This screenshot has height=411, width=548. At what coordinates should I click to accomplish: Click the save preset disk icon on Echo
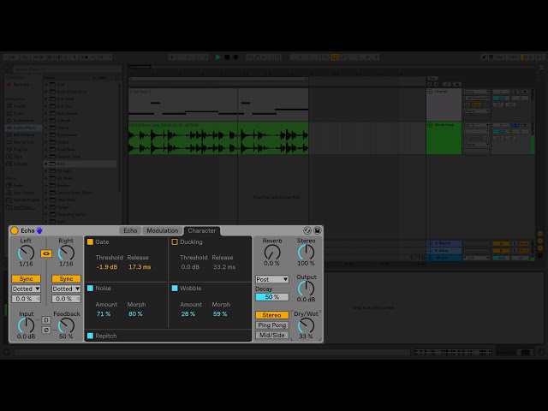pos(318,230)
